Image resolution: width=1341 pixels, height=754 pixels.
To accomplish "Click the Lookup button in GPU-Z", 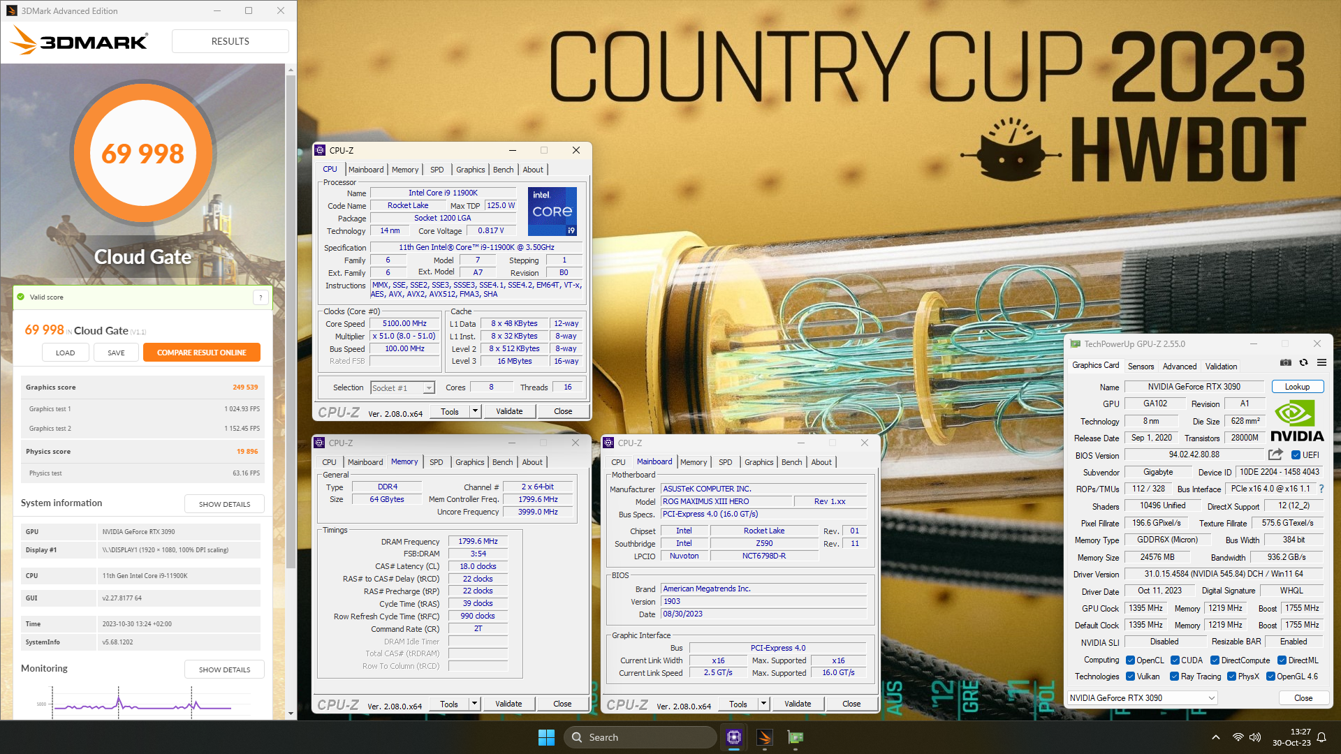I will [x=1297, y=387].
